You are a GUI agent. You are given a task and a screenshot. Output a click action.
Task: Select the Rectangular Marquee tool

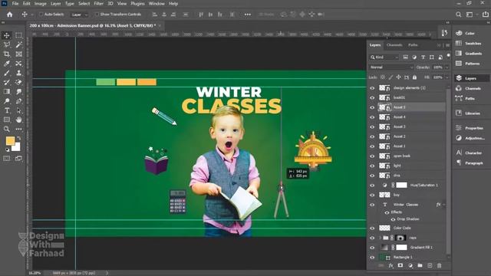(x=18, y=35)
